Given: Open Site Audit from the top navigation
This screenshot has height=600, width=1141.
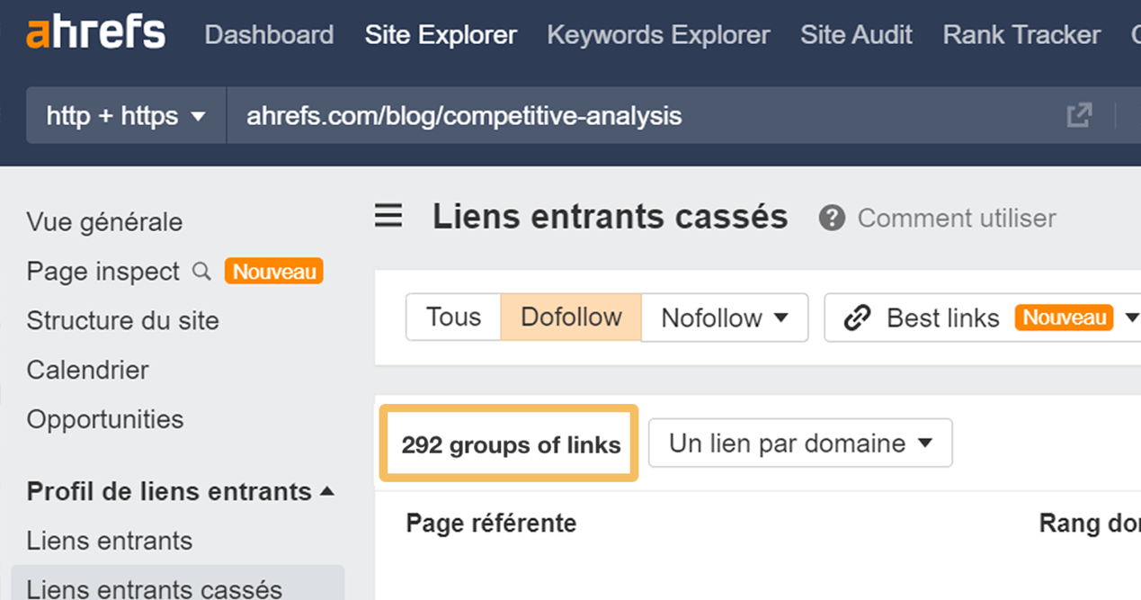Looking at the screenshot, I should tap(855, 35).
